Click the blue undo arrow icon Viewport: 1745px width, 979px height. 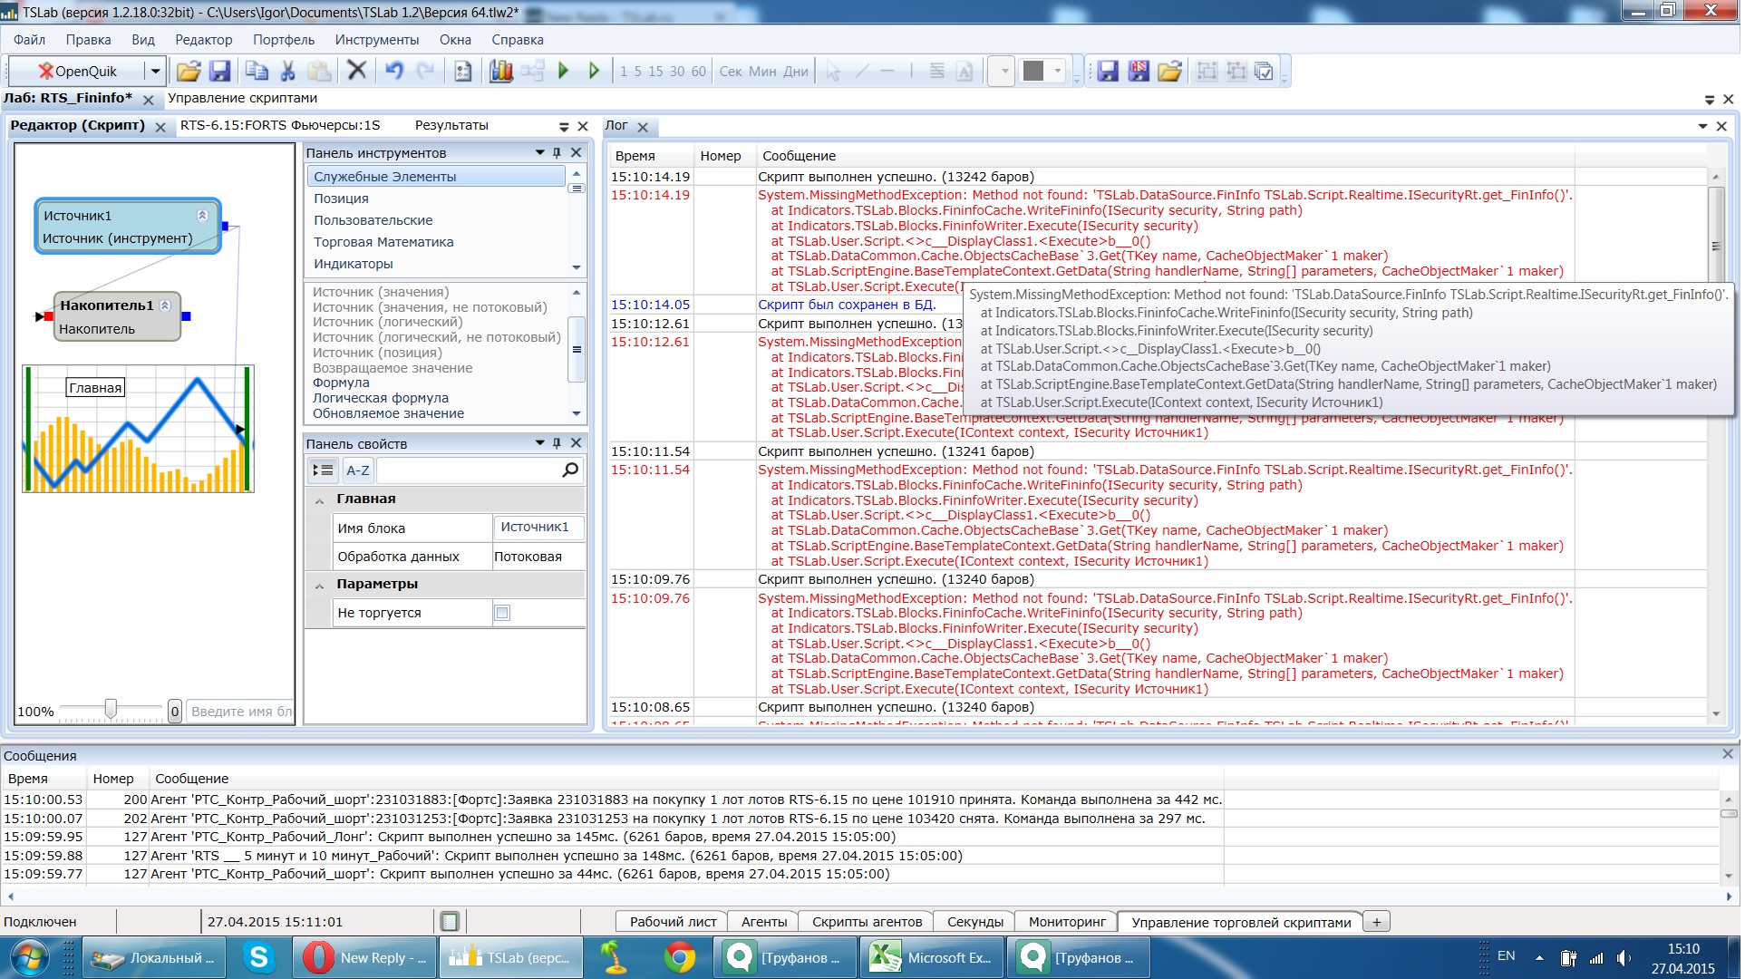[393, 71]
